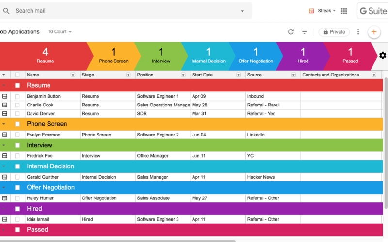Click the 'LinkedIn' source cell
Viewport: 388px width, 242px height.
click(273, 135)
